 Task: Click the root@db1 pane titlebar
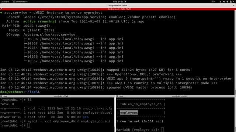[x=57, y=96]
